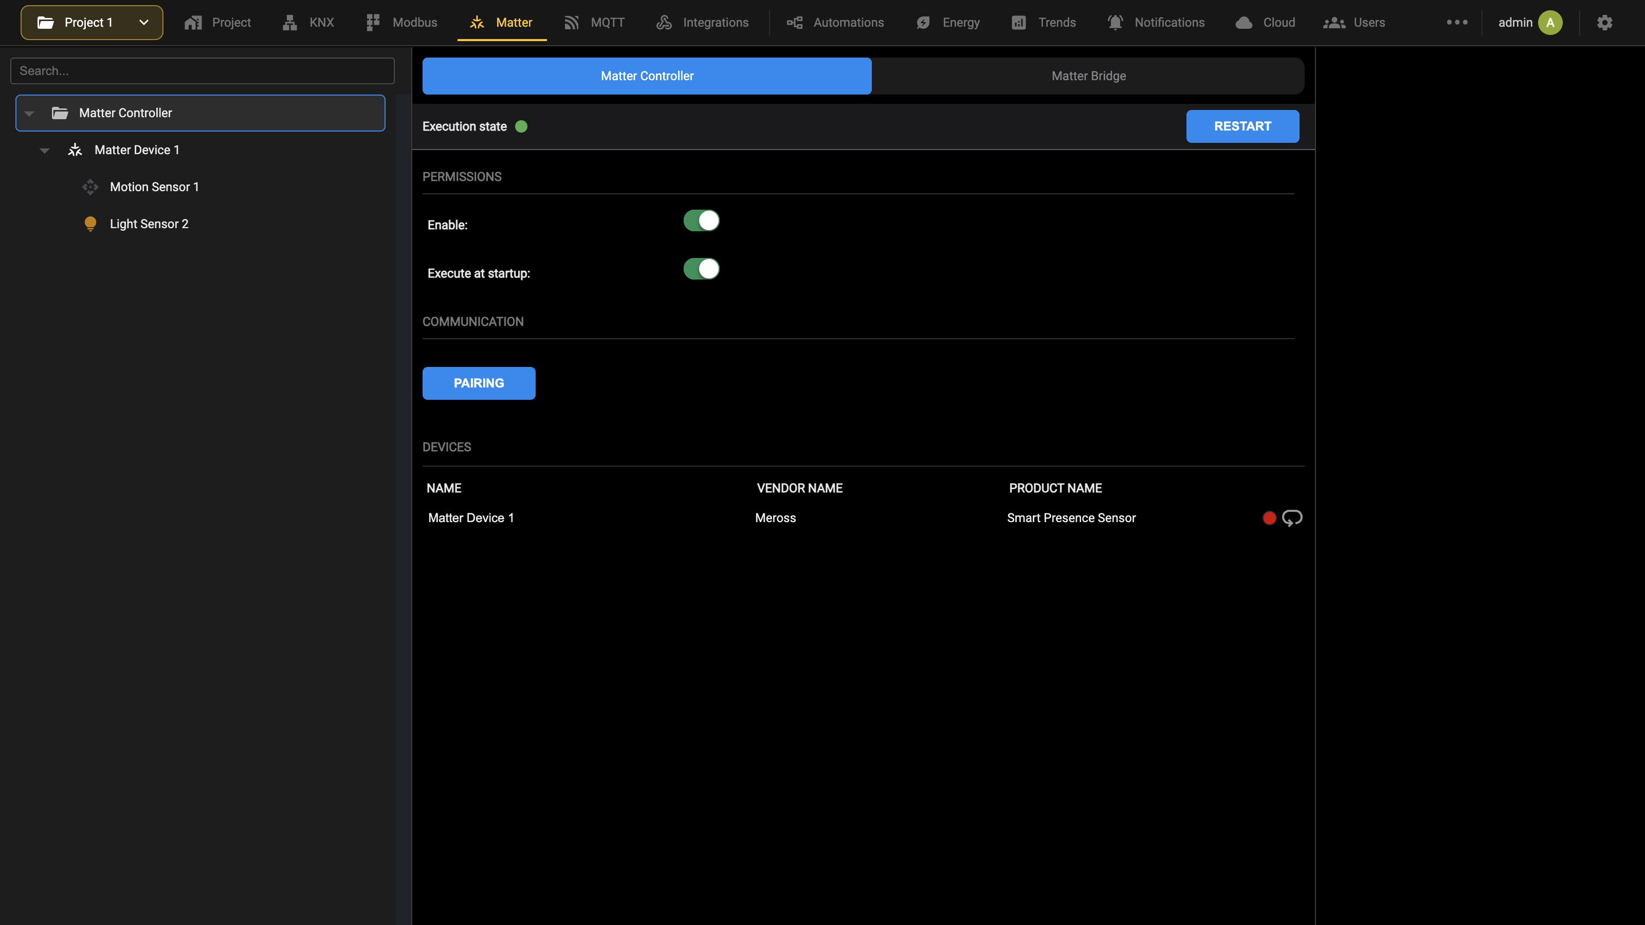1645x925 pixels.
Task: Click the PAIRING button
Action: 479,383
